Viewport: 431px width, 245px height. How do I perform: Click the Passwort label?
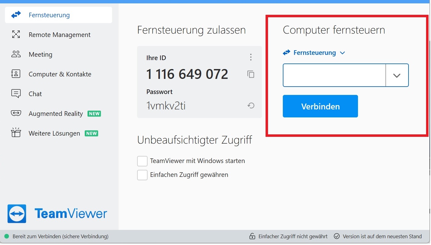coord(159,92)
